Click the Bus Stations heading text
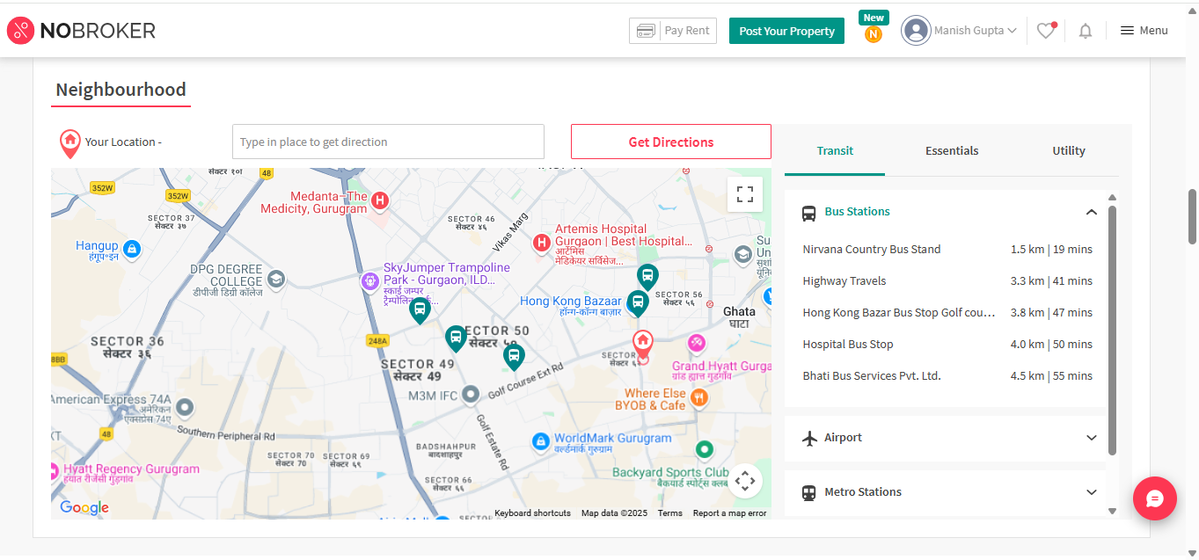This screenshot has width=1199, height=560. point(857,212)
